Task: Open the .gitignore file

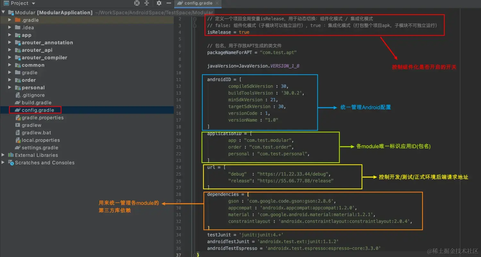Action: (33, 95)
